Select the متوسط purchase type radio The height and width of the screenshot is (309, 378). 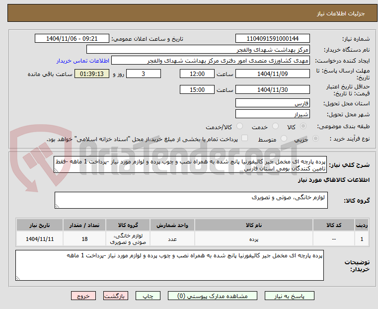point(284,139)
